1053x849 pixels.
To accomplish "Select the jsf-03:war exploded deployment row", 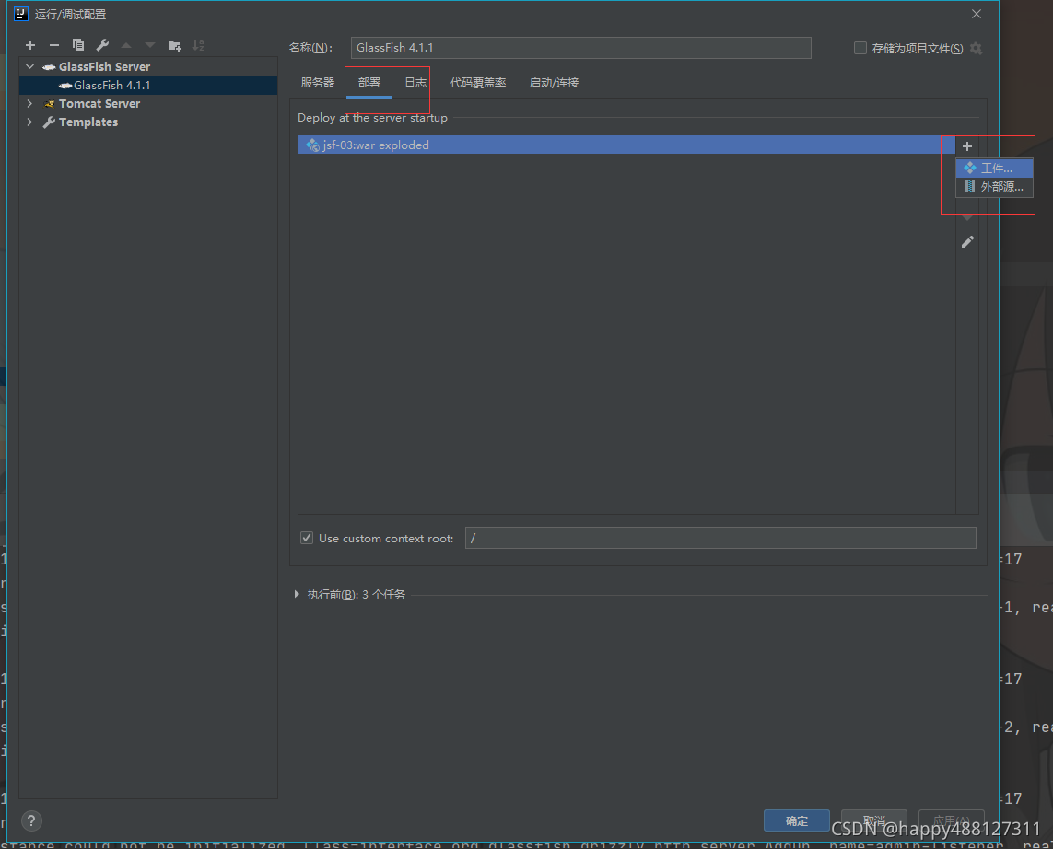I will pyautogui.click(x=626, y=145).
